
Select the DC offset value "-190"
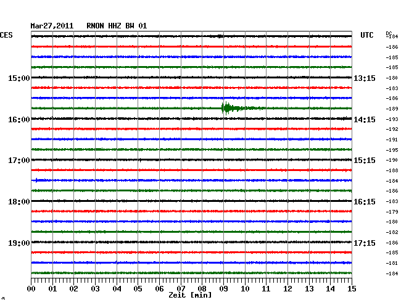[392, 160]
